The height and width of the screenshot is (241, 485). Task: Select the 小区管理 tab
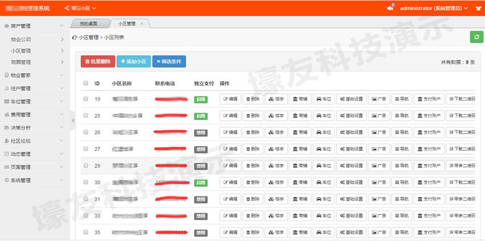[x=127, y=23]
